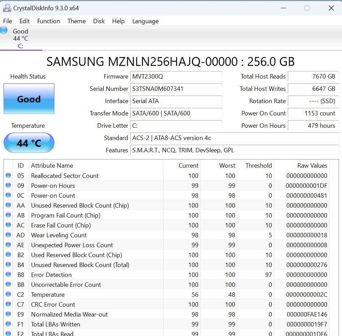Screen dimensions: 342x336
Task: Click Total Host Reads value 7670 GB
Action: [313, 76]
